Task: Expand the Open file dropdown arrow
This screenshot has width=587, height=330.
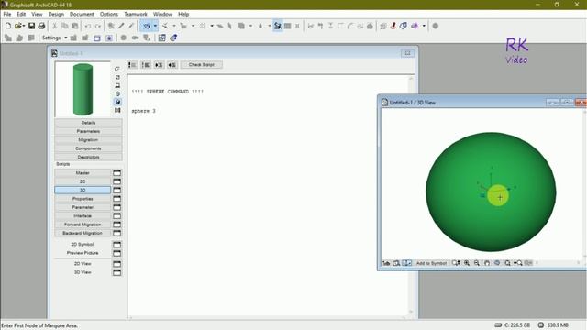Action: (x=23, y=26)
